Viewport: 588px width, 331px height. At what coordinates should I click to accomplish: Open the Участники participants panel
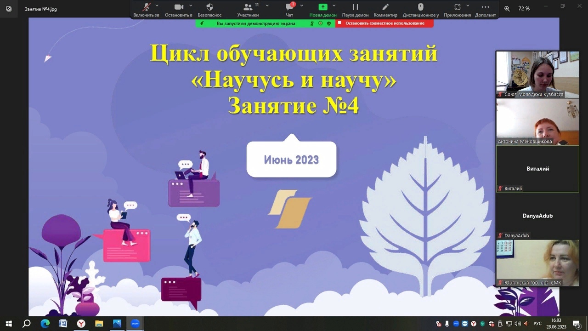(x=248, y=10)
